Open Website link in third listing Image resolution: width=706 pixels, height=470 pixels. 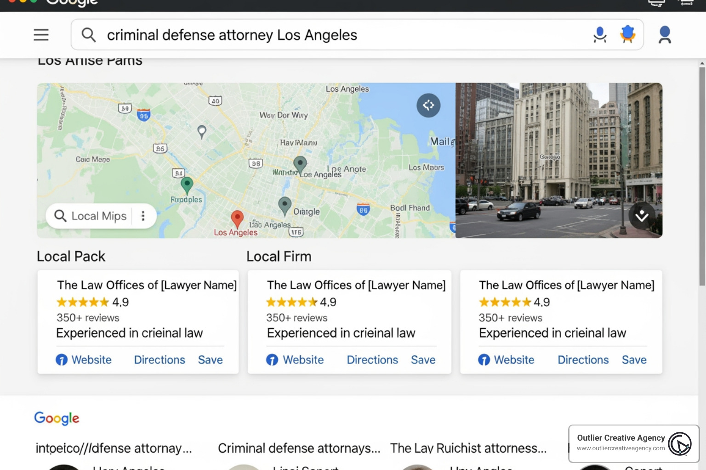(x=514, y=360)
